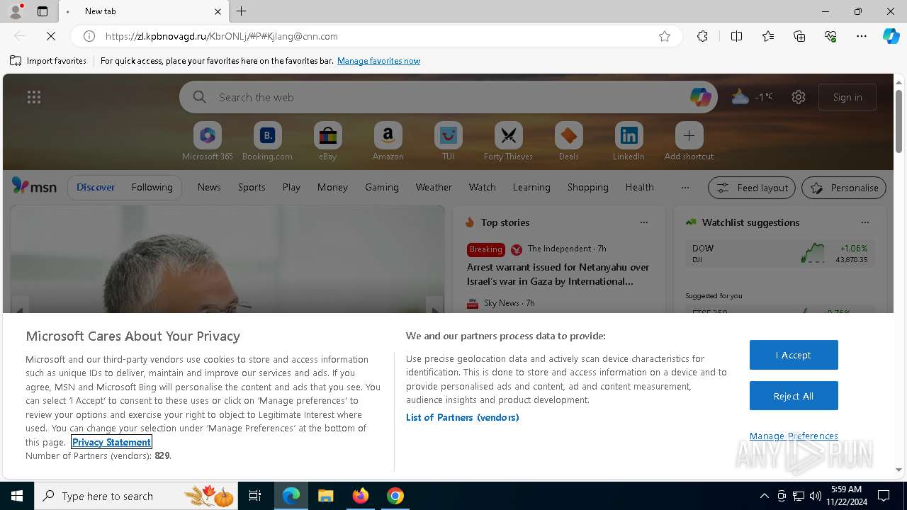Click the Add shortcut plus tile
Viewport: 907px width, 510px height.
point(689,142)
